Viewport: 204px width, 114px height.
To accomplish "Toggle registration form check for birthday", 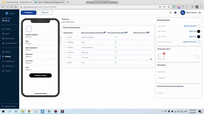I will point(115,47).
